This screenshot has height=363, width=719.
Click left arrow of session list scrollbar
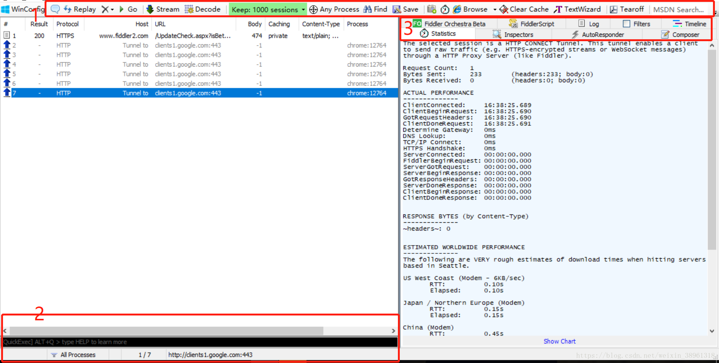click(5, 331)
